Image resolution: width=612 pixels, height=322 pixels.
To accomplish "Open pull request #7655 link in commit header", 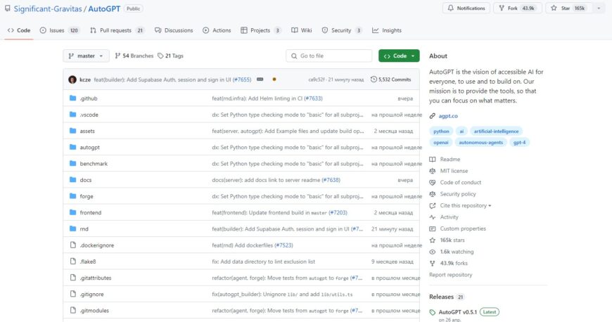I will click(242, 79).
